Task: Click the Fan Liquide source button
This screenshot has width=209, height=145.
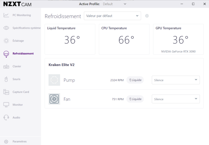Action: click(135, 99)
